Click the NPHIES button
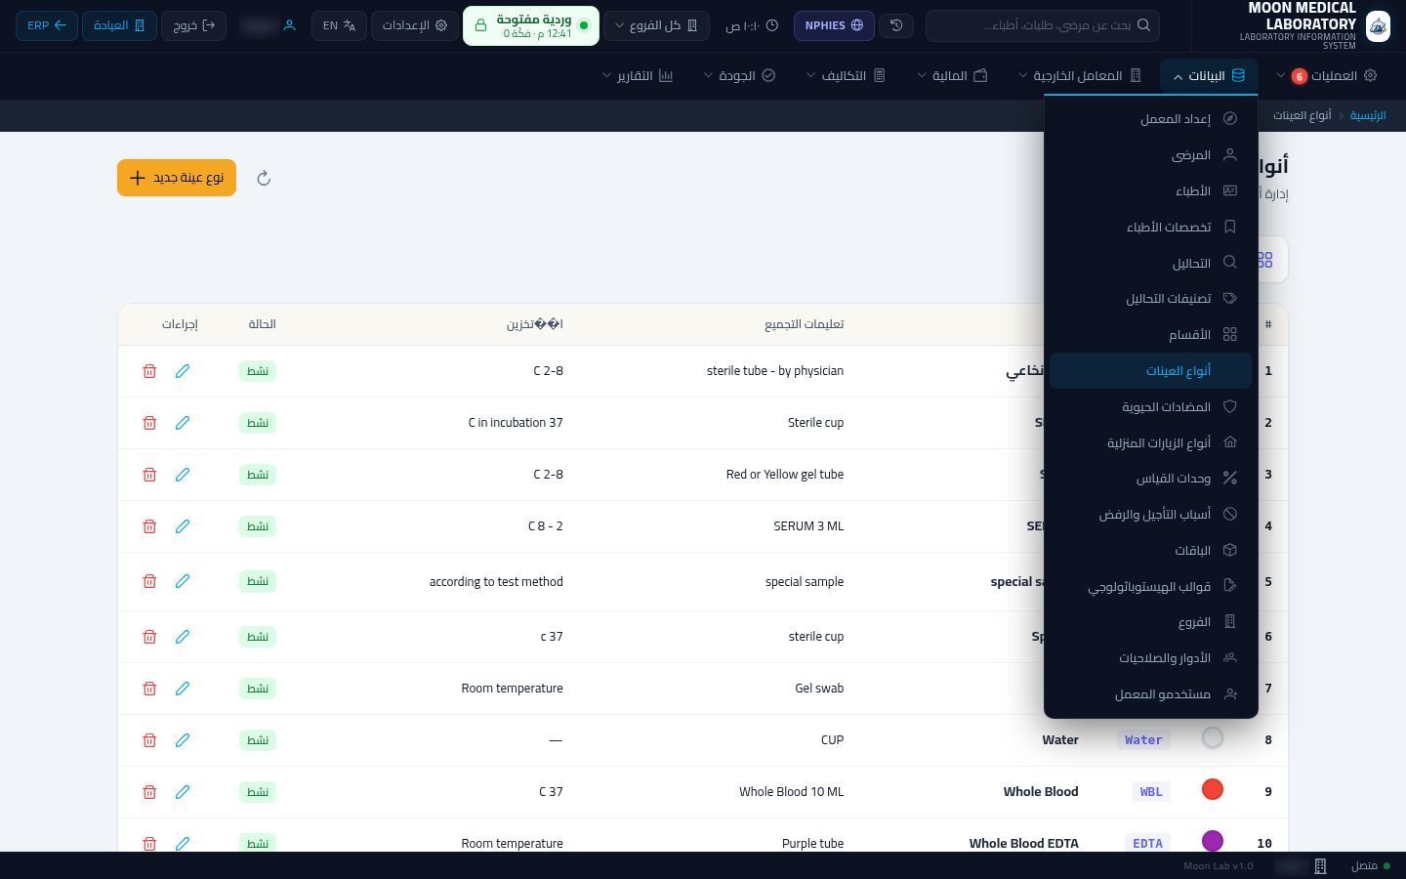The image size is (1406, 879). tap(834, 25)
